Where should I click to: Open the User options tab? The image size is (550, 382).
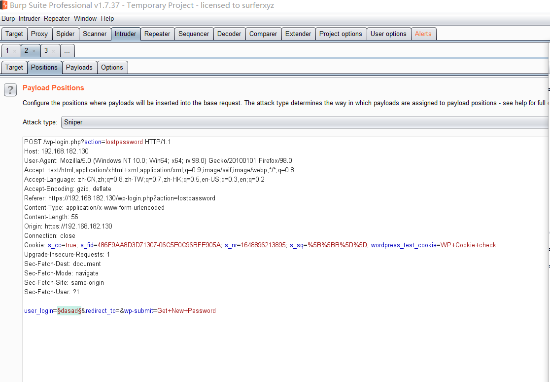click(x=388, y=34)
